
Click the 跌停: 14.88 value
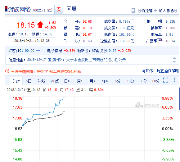(x=48, y=34)
